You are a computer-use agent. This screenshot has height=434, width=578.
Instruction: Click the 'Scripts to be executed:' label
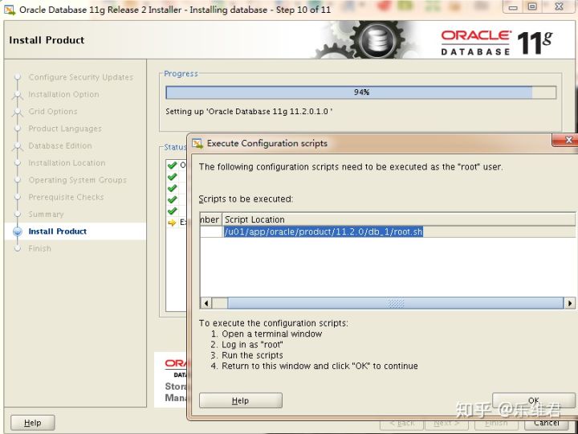point(246,199)
